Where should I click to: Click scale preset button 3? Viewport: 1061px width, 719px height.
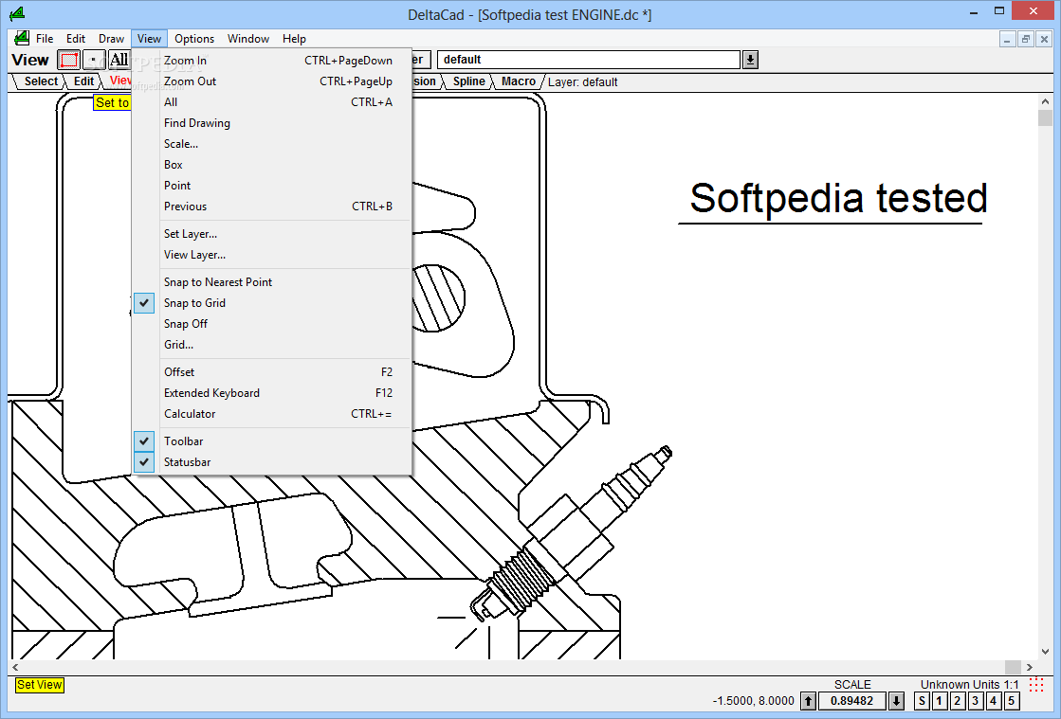click(x=976, y=701)
